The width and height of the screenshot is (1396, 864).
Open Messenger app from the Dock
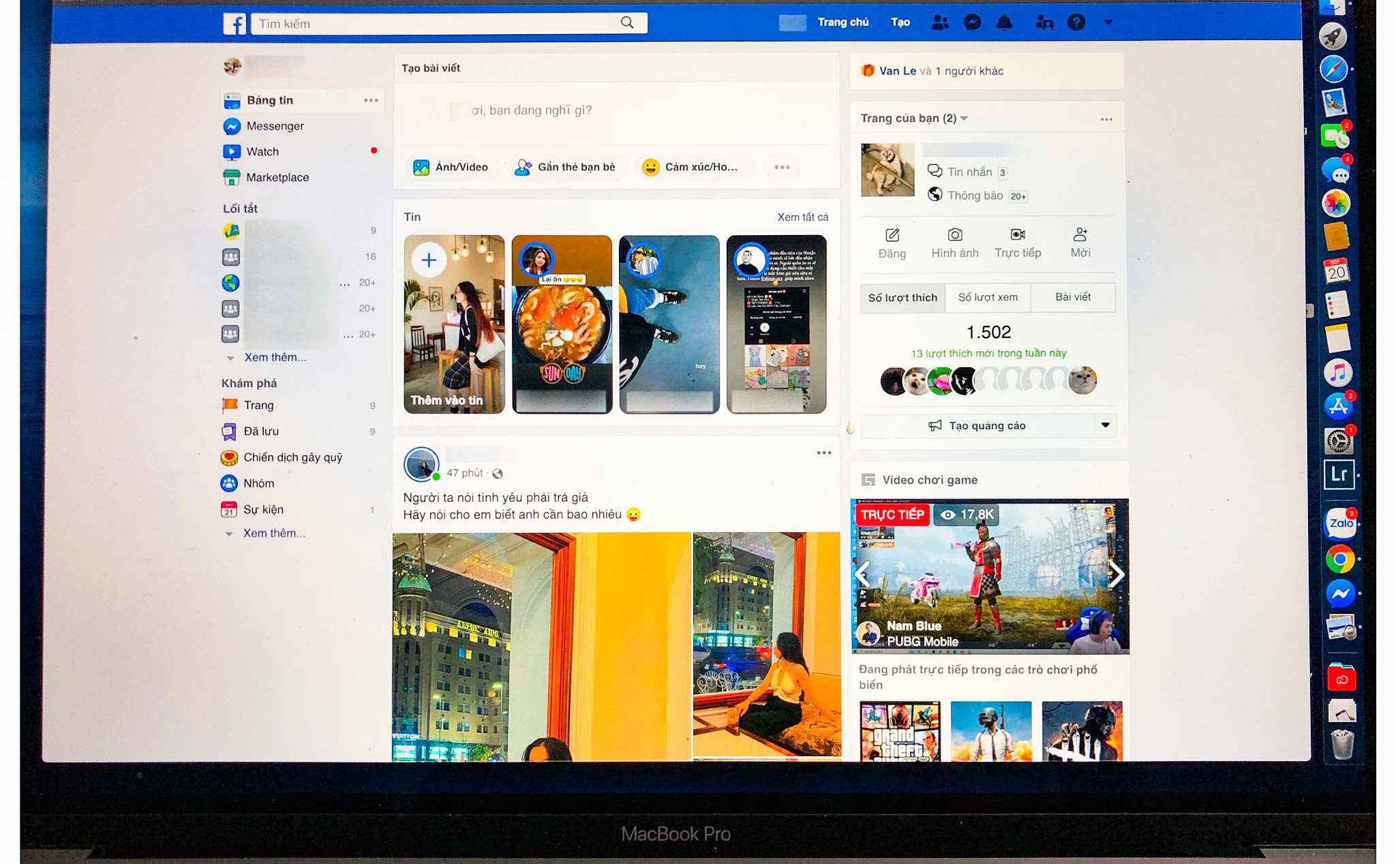pos(1340,593)
